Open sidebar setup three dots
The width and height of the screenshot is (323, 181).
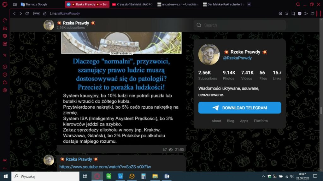[5, 168]
